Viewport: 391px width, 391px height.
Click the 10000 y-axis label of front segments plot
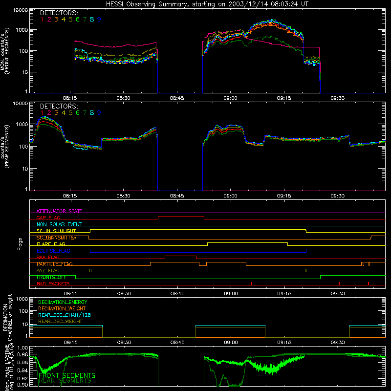(21, 10)
